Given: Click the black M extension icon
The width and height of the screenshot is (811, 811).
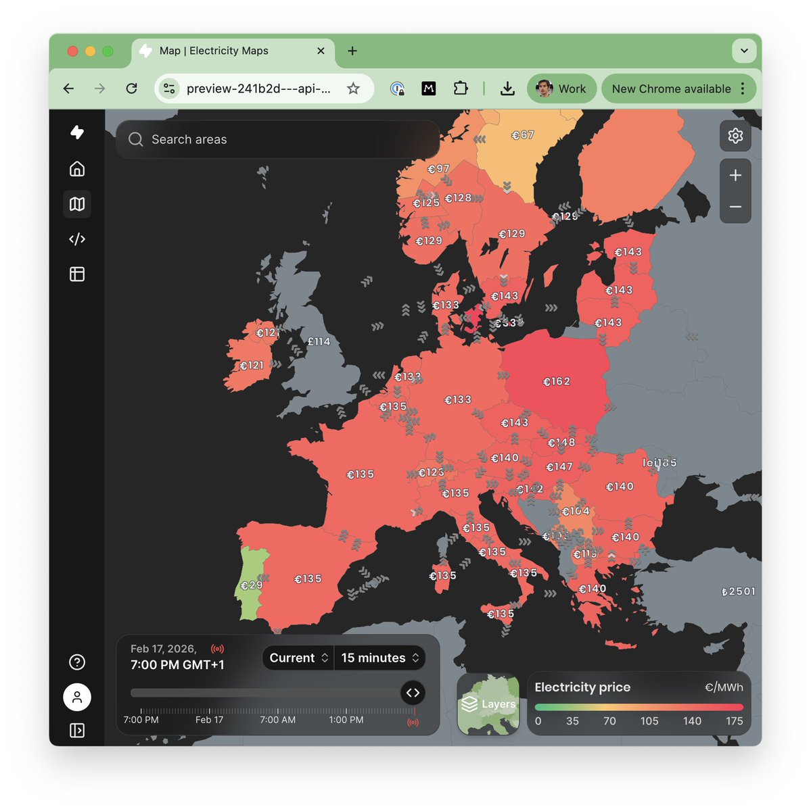Looking at the screenshot, I should tap(429, 89).
